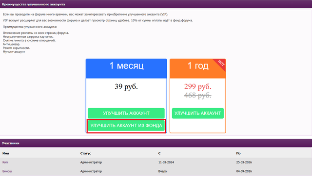Click the Преимущества улучшенного аккаунта title bar

click(x=156, y=4)
